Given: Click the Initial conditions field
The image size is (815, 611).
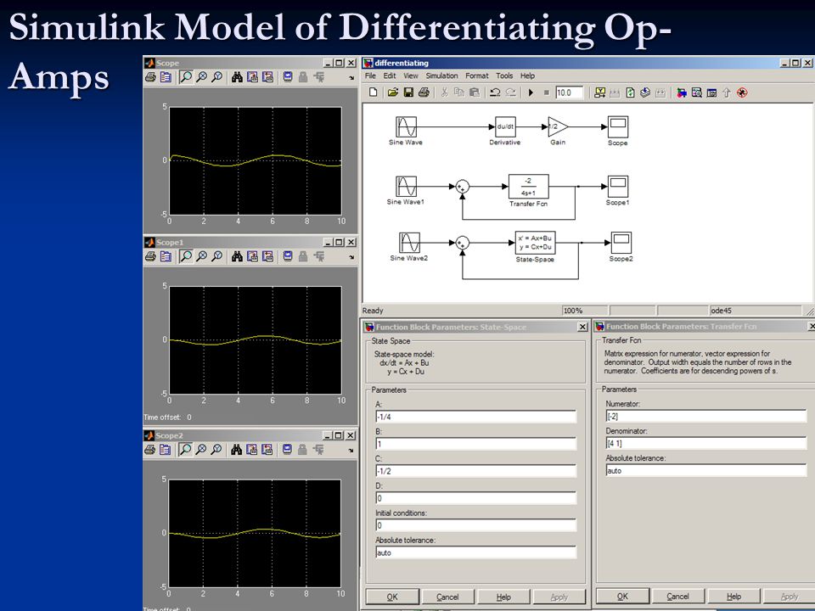Looking at the screenshot, I should click(x=475, y=525).
